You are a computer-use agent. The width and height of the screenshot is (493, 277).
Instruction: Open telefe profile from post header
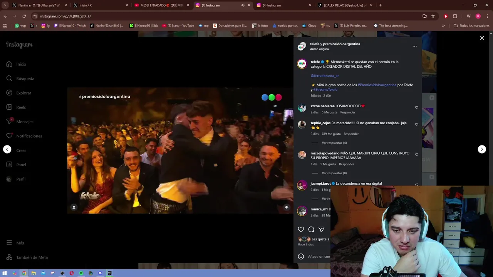click(x=315, y=44)
